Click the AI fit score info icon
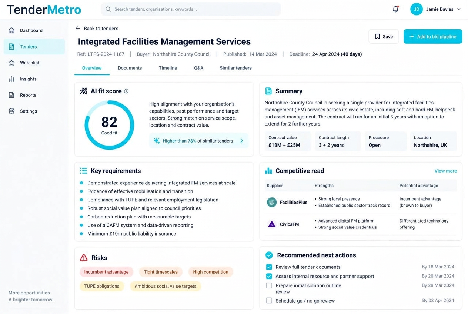The height and width of the screenshot is (314, 468). pyautogui.click(x=126, y=91)
